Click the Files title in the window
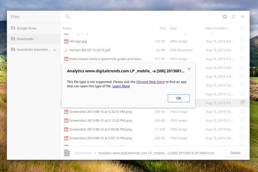Viewport: 258px width, 172px height. [x=15, y=17]
